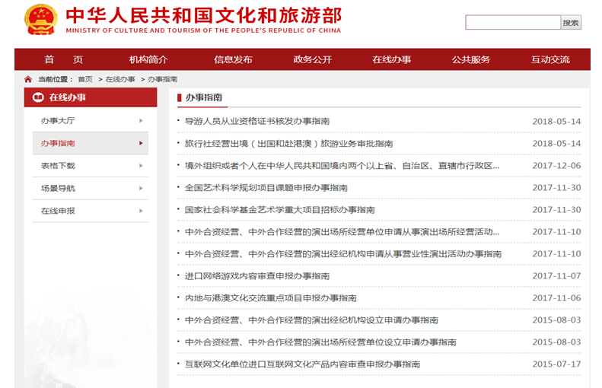Open 国家社会科学基金艺术学重大项目招标办事指南
The height and width of the screenshot is (388, 602).
[x=280, y=210]
